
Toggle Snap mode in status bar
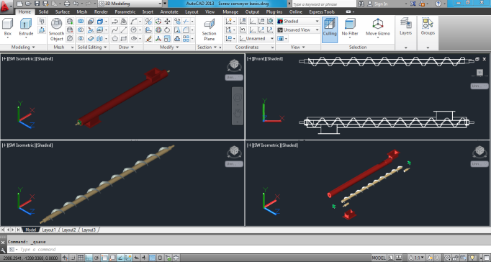(x=73, y=258)
